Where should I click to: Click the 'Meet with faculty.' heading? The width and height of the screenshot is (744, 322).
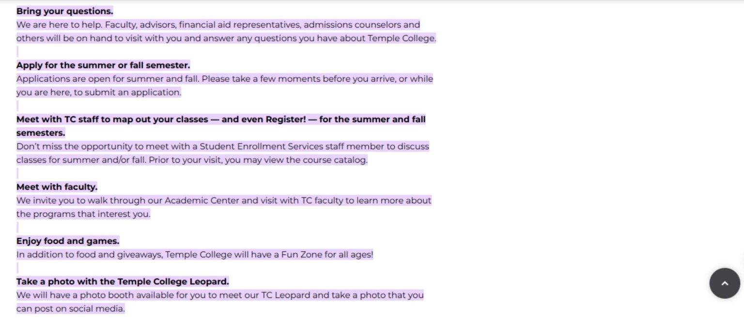pyautogui.click(x=57, y=187)
